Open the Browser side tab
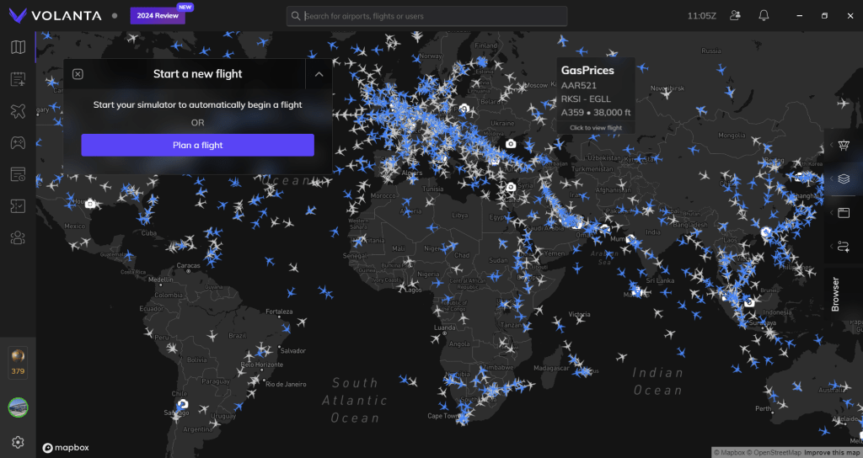863x458 pixels. (x=835, y=294)
